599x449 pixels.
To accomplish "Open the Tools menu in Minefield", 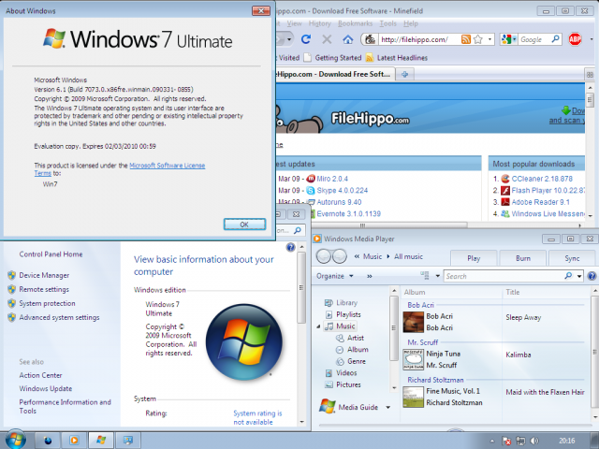I will pyautogui.click(x=387, y=23).
